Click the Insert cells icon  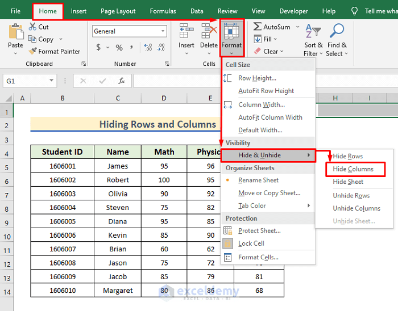click(x=186, y=31)
